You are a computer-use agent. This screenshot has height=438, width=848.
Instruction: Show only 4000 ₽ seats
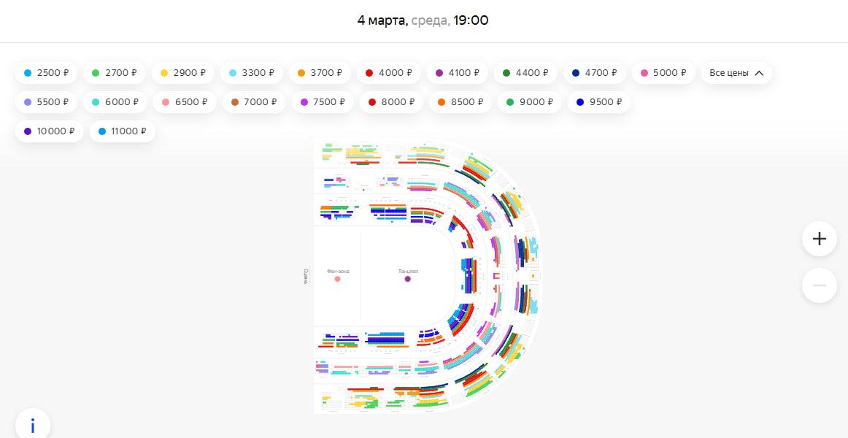[389, 73]
